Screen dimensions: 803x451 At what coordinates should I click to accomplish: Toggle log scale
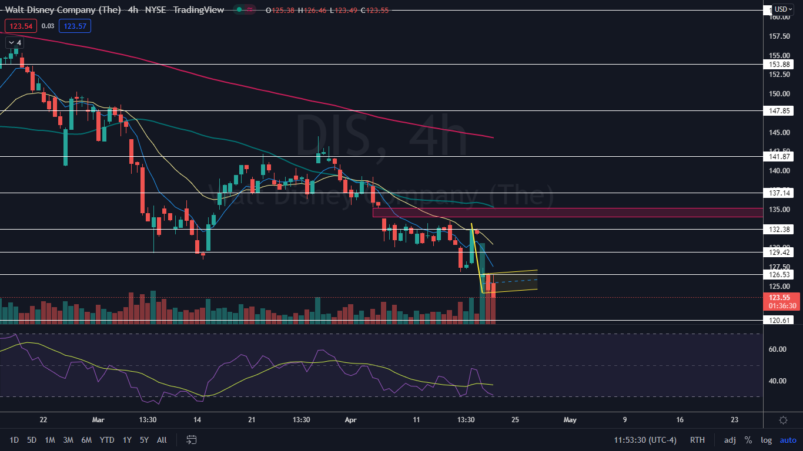[766, 440]
